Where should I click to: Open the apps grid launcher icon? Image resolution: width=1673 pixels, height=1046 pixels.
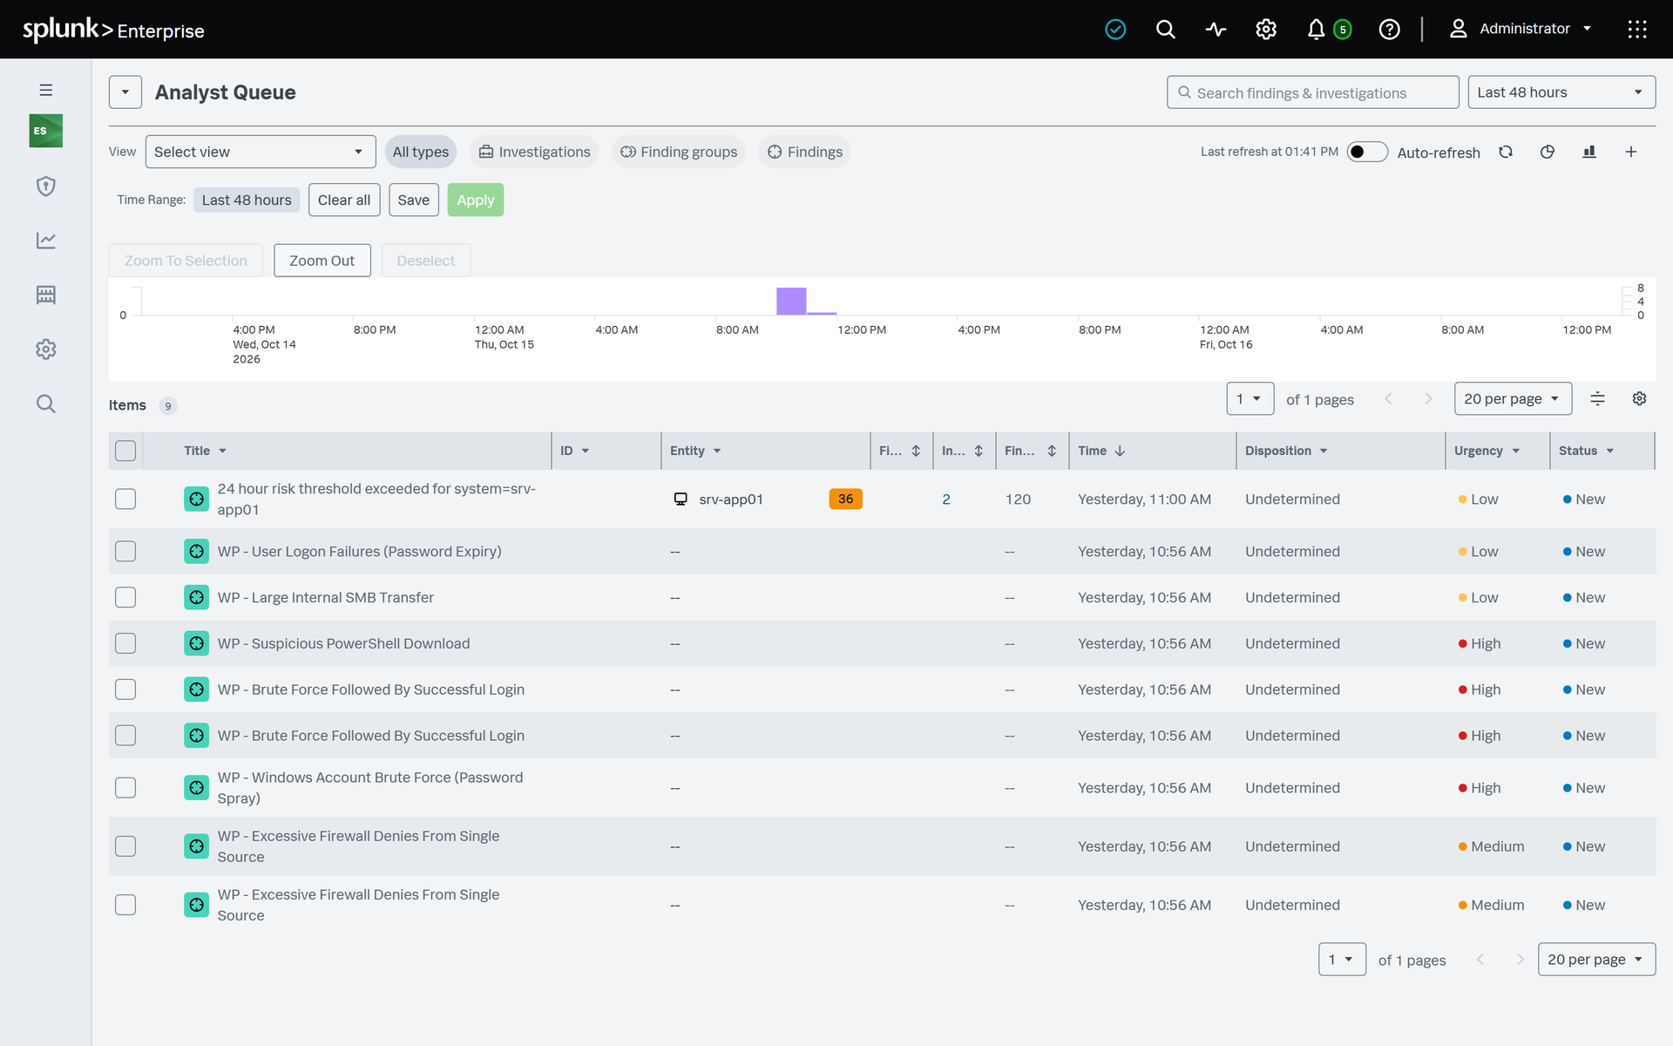coord(1637,30)
